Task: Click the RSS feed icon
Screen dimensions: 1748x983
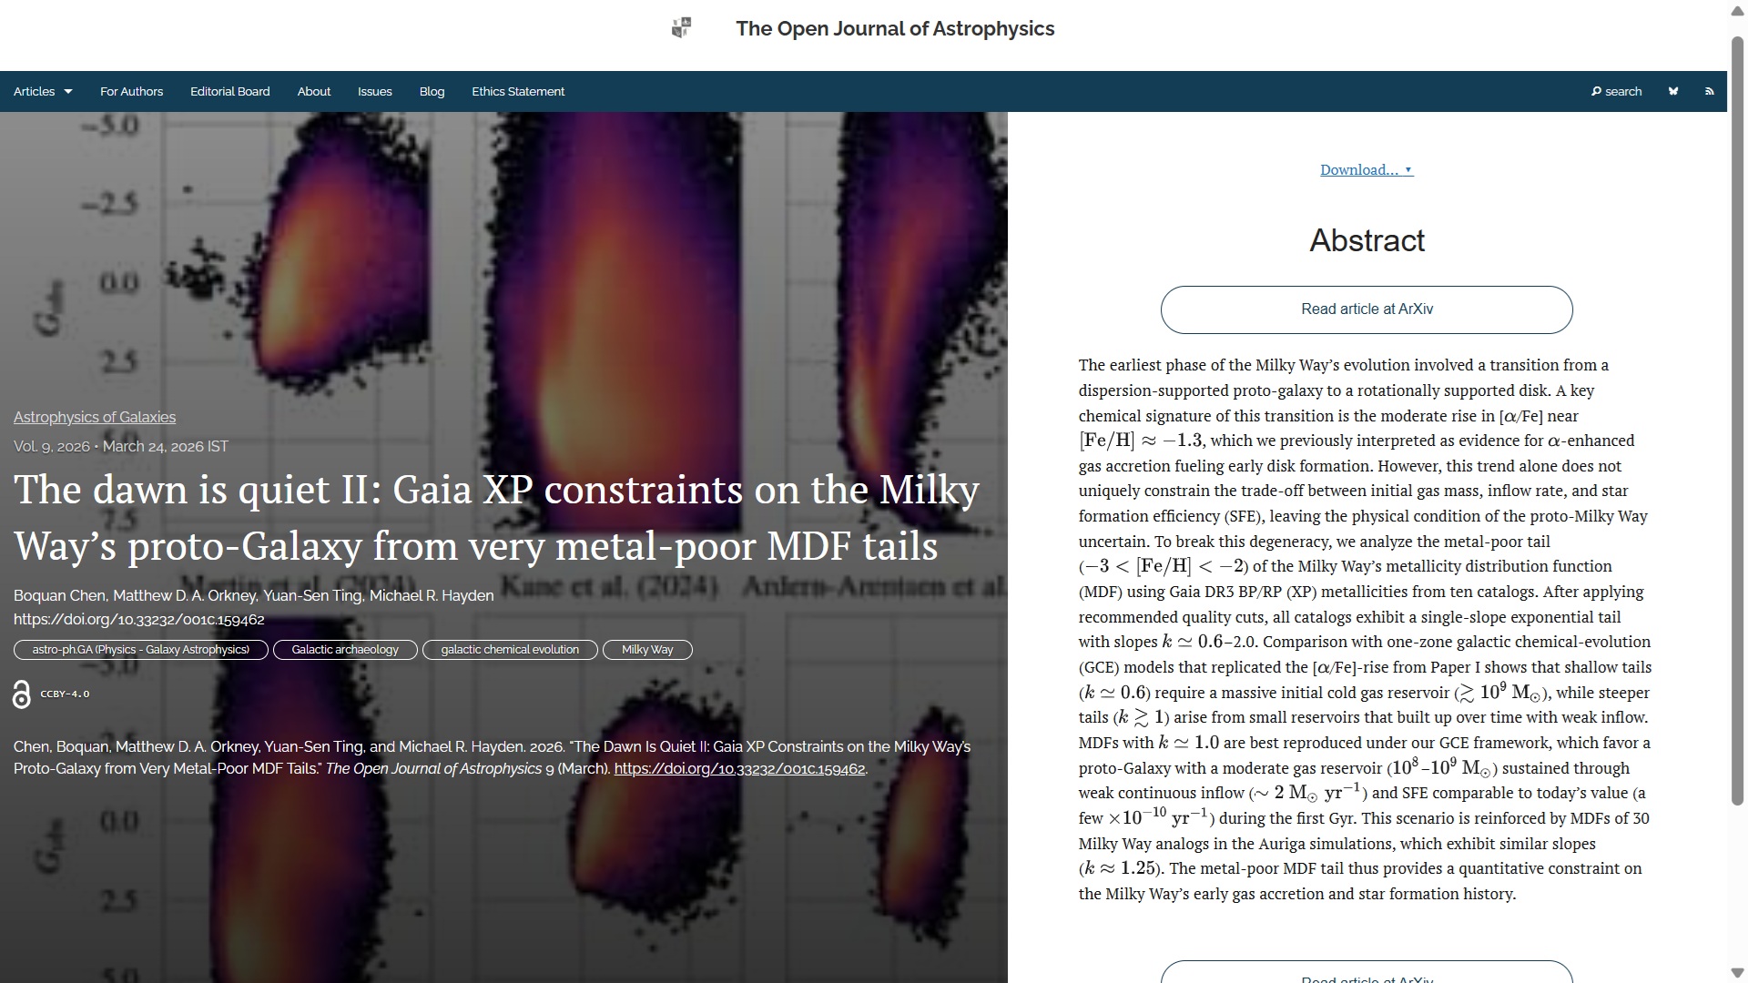Action: click(x=1709, y=91)
